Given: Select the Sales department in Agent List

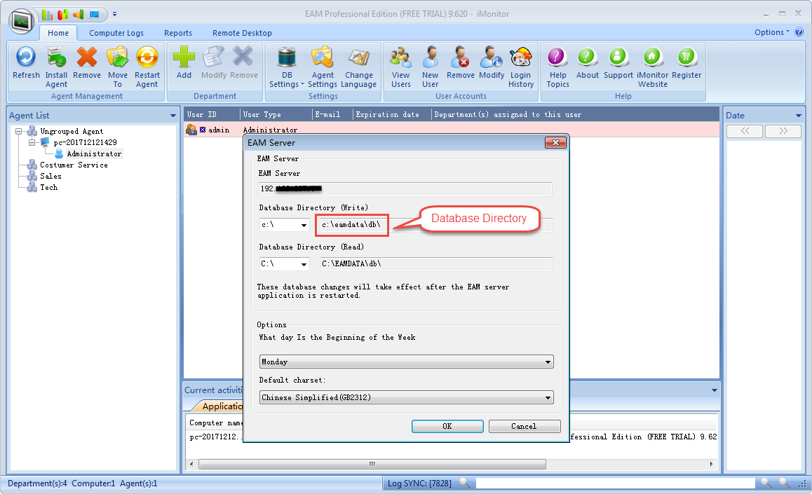Looking at the screenshot, I should pos(50,177).
